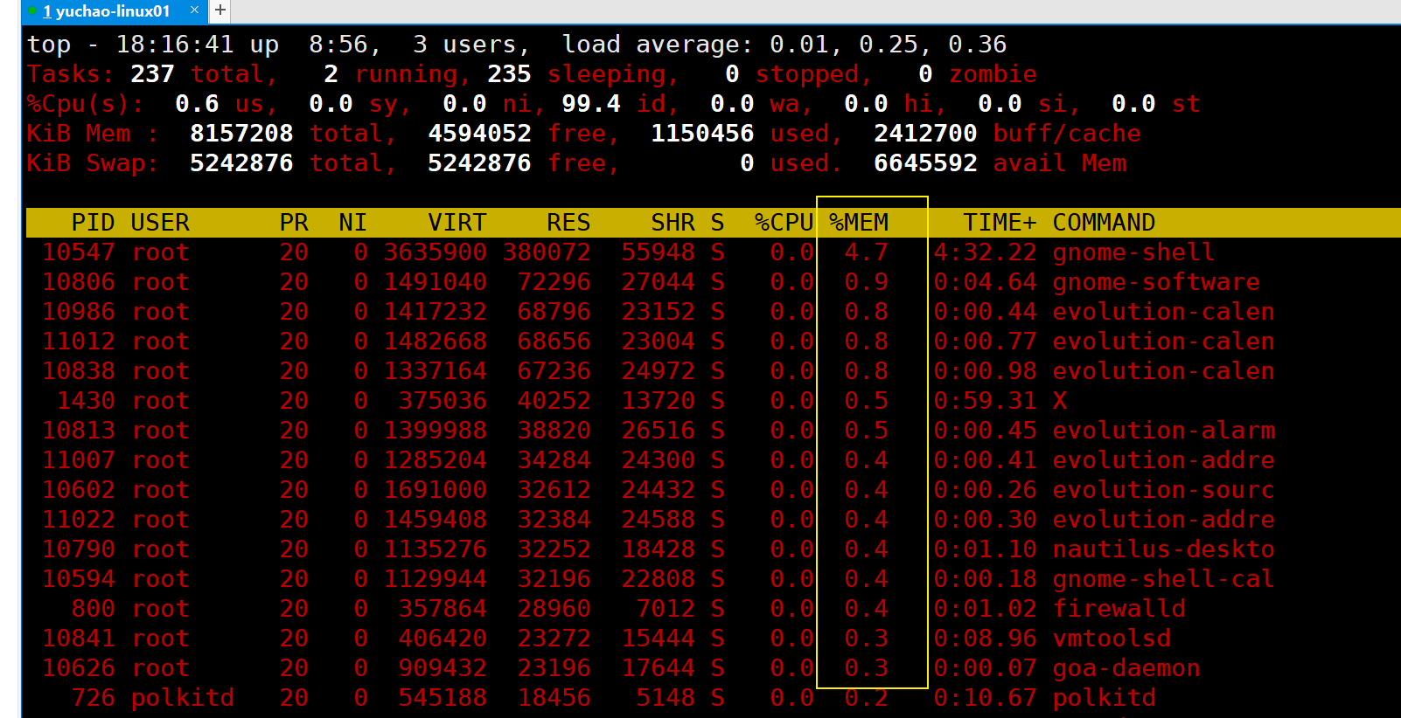Click the green connection status dot on the tab
This screenshot has width=1401, height=718.
pyautogui.click(x=32, y=11)
